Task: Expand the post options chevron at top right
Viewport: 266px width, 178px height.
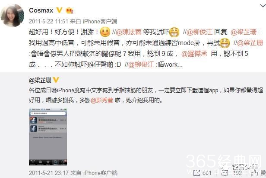Action: click(263, 6)
